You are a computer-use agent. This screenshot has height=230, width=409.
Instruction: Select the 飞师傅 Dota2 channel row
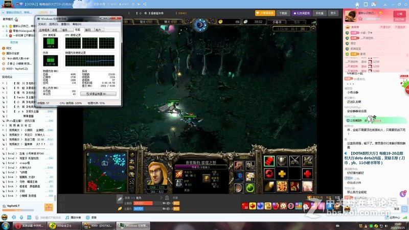pyautogui.click(x=28, y=172)
